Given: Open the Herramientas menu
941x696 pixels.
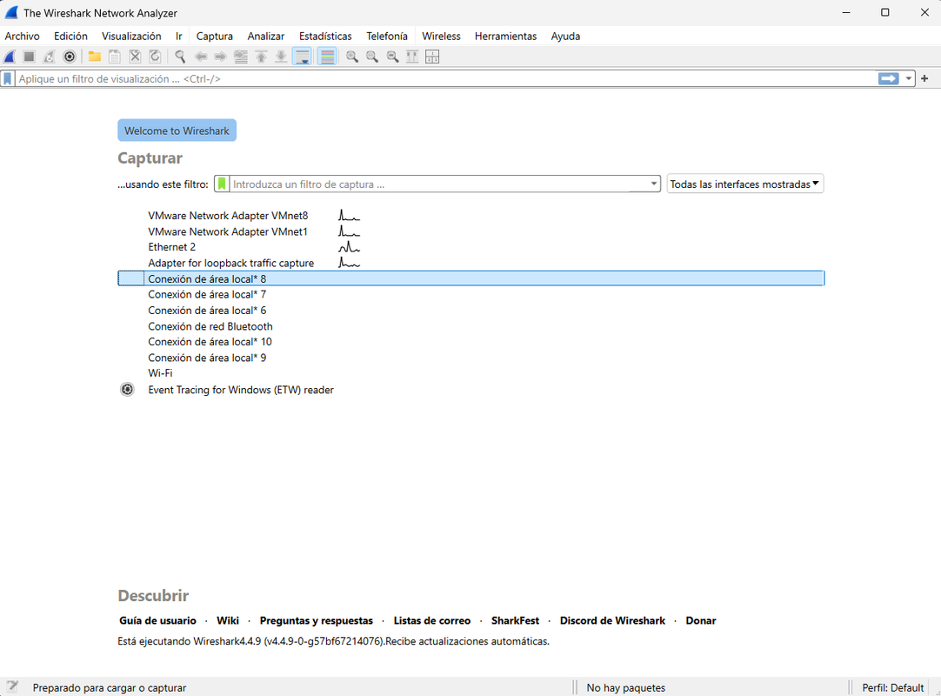Looking at the screenshot, I should click(x=505, y=36).
